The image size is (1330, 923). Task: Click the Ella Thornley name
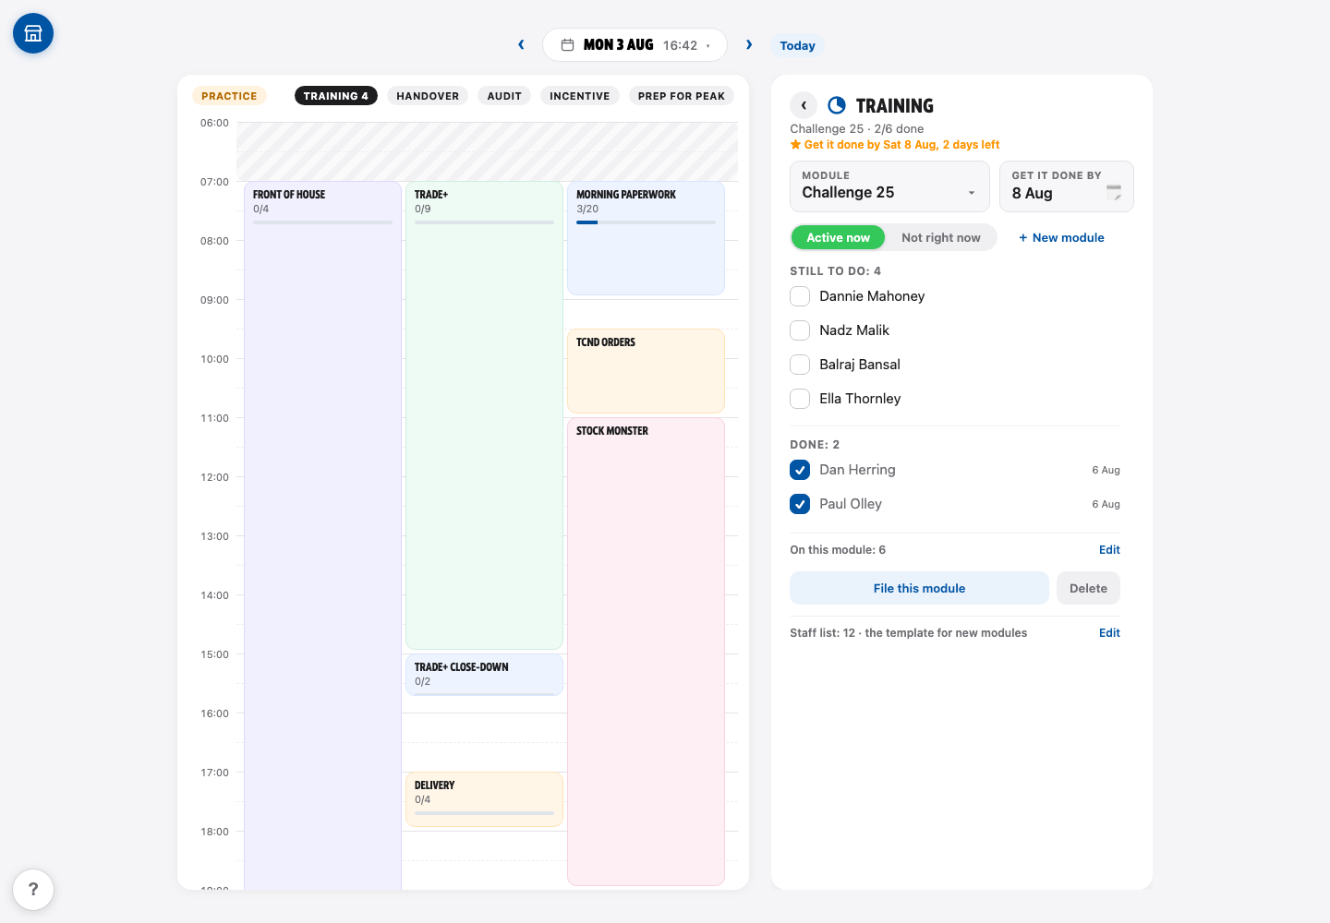(860, 399)
